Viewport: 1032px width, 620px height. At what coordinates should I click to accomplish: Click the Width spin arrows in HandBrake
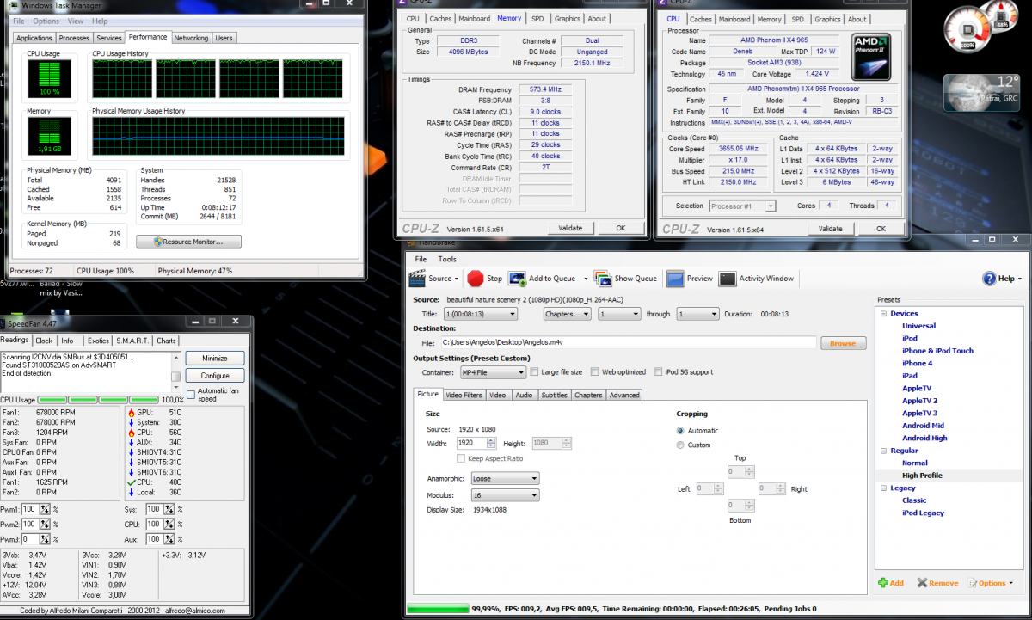pyautogui.click(x=491, y=443)
